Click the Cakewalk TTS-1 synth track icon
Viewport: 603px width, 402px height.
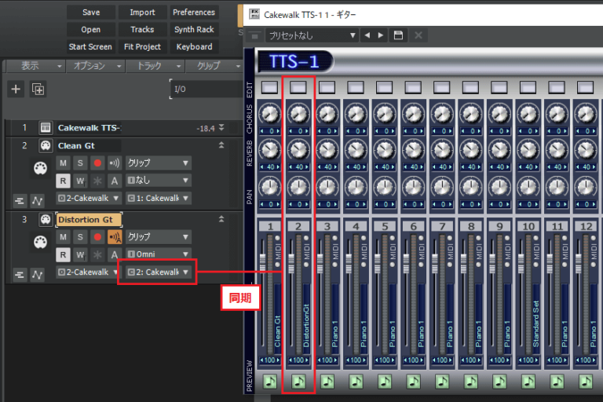pos(46,127)
